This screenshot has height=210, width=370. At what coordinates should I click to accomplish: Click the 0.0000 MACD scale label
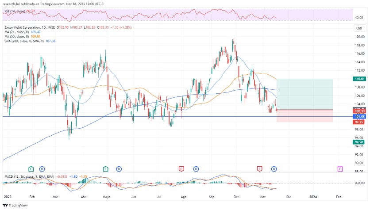pyautogui.click(x=360, y=183)
